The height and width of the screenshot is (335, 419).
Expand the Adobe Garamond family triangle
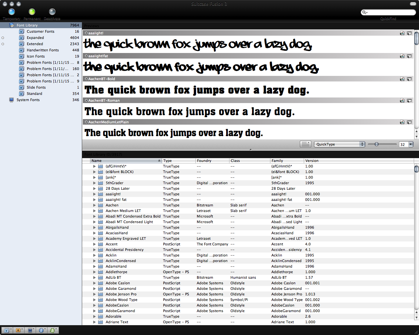pos(94,289)
